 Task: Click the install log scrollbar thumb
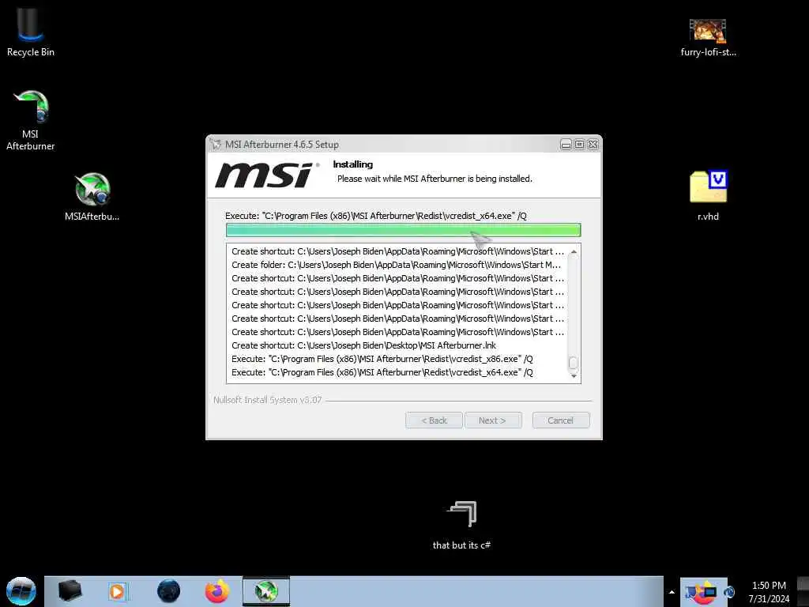(x=574, y=363)
